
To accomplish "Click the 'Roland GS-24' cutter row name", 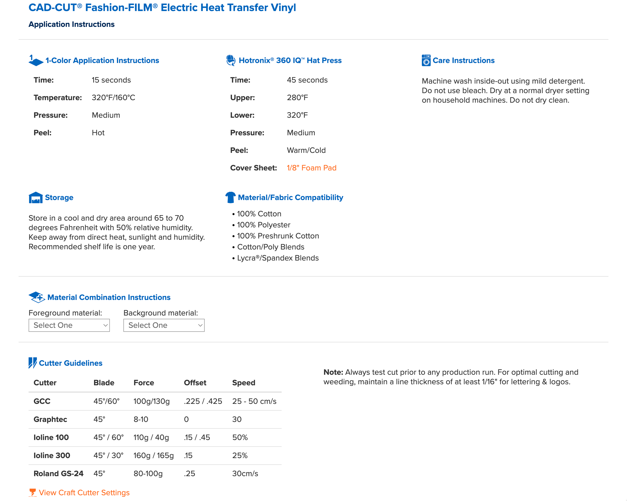I will [x=58, y=473].
